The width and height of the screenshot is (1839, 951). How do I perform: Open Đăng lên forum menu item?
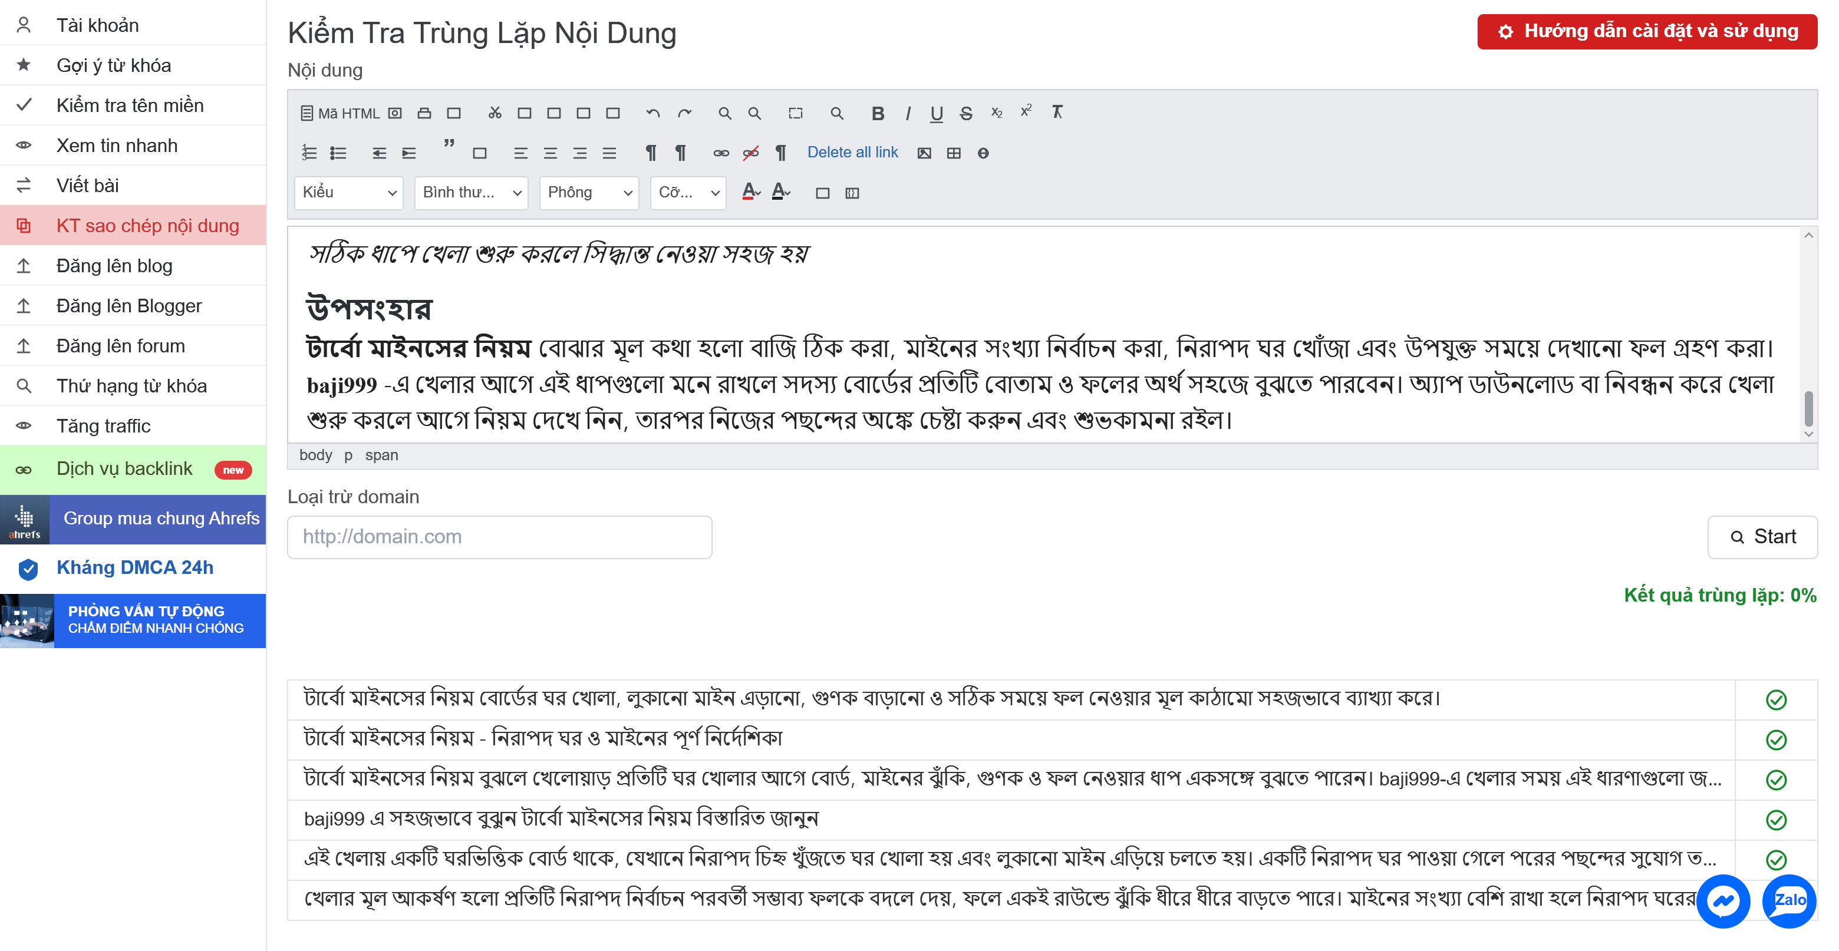click(133, 345)
